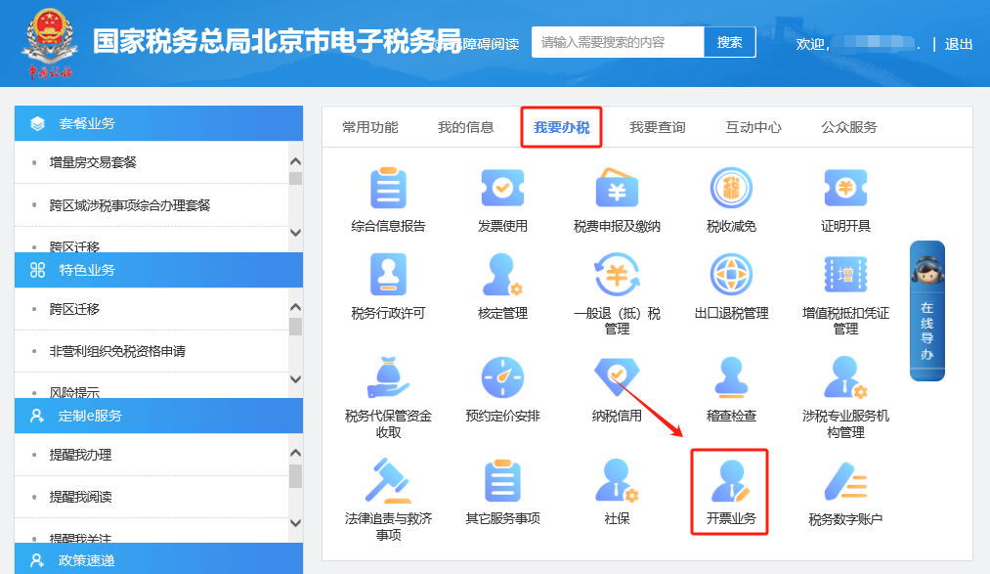
Task: Open 一般退(抵)税管理 icon
Action: click(x=617, y=275)
